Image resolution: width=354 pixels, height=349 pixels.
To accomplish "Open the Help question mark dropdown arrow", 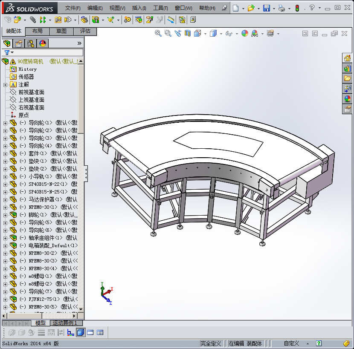I will pyautogui.click(x=319, y=8).
